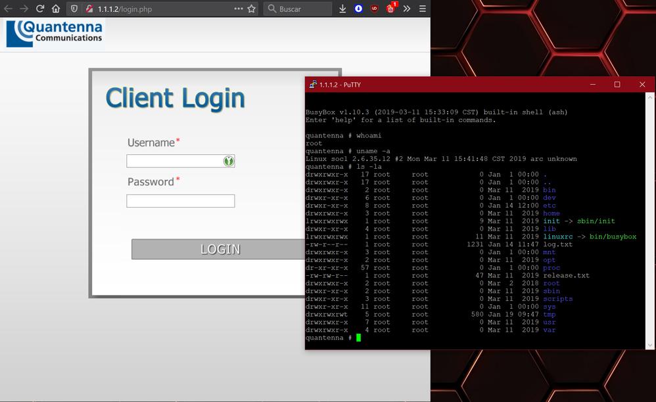Click the PuTTY icon in the terminal title bar
This screenshot has width=656, height=402.
click(x=312, y=84)
